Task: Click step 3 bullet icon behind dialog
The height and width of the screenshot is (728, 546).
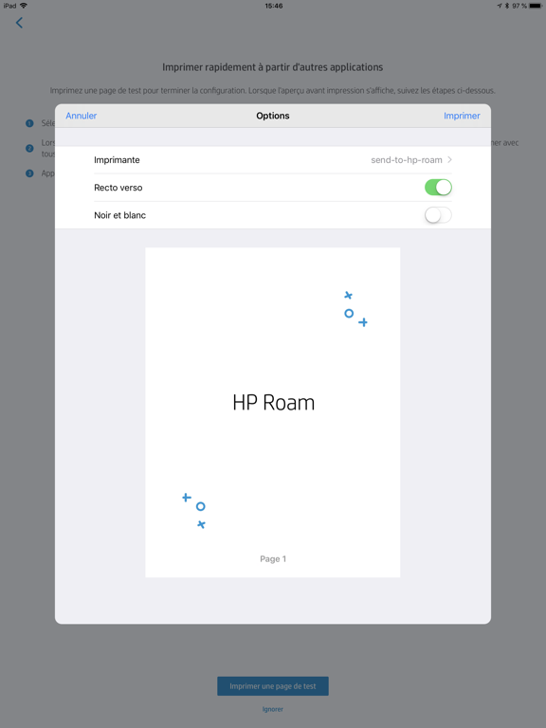Action: pyautogui.click(x=29, y=173)
